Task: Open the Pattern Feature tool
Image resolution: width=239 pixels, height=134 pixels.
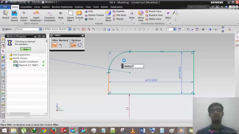Action: (94, 15)
